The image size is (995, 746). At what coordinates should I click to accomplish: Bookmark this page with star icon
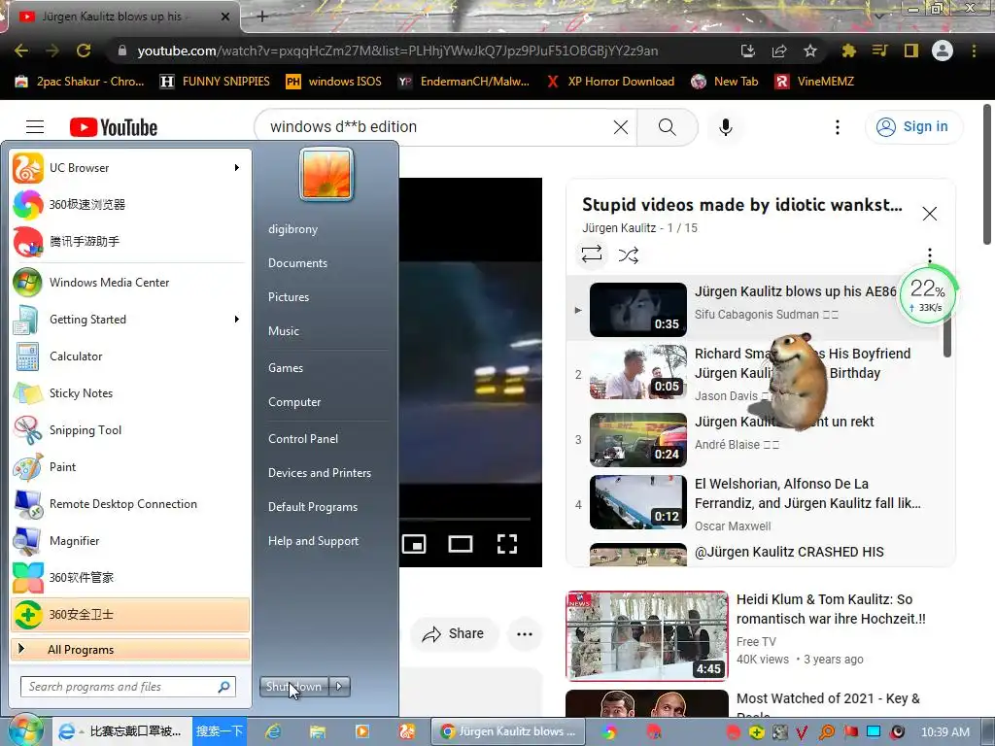click(809, 51)
